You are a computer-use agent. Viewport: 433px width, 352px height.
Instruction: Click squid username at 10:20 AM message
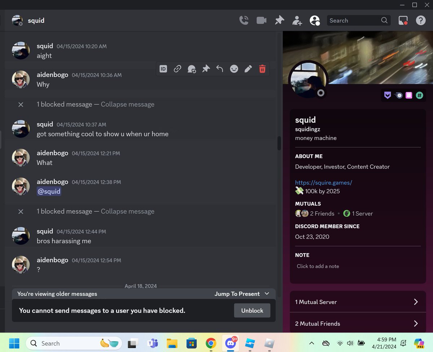[x=45, y=46]
